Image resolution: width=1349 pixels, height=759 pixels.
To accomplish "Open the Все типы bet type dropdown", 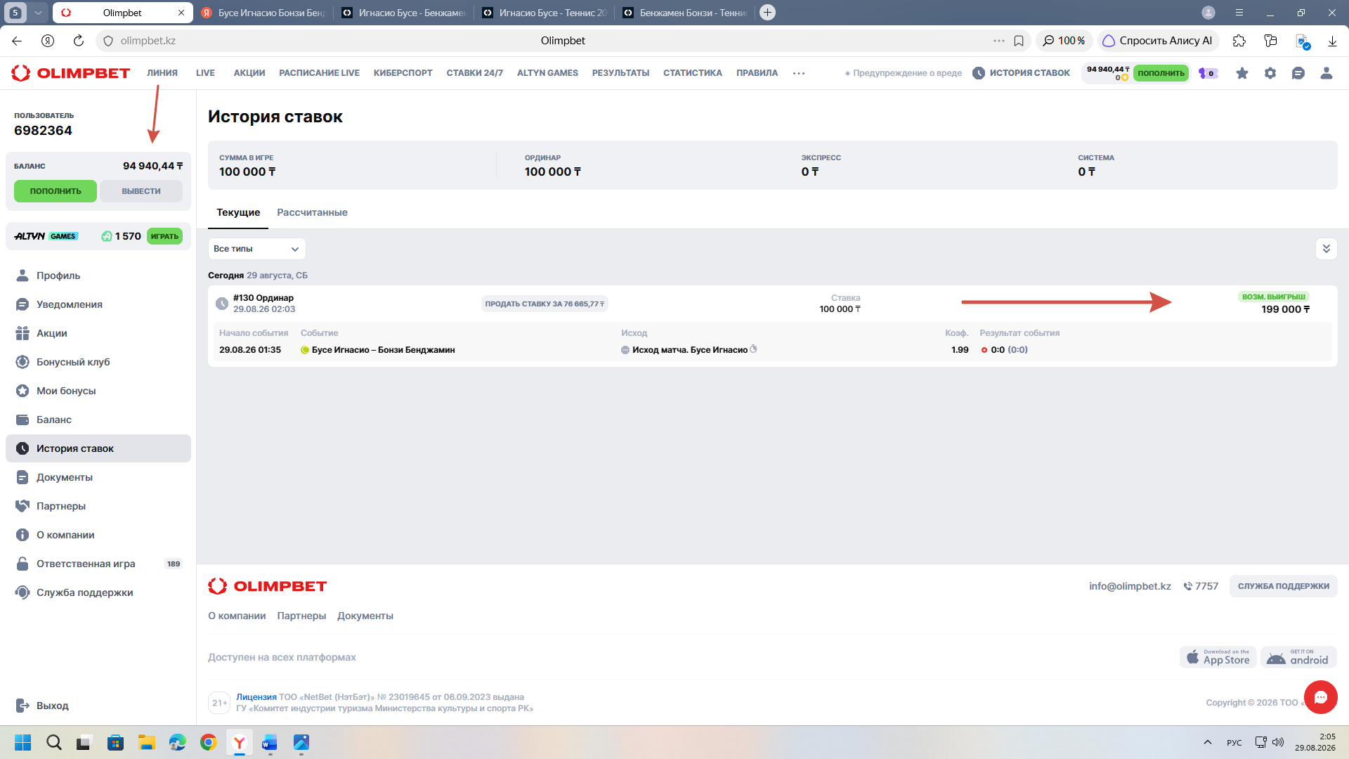I will coord(257,249).
